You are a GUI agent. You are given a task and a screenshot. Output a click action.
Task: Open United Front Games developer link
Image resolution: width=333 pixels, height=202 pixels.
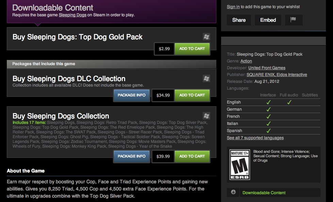[x=267, y=68]
